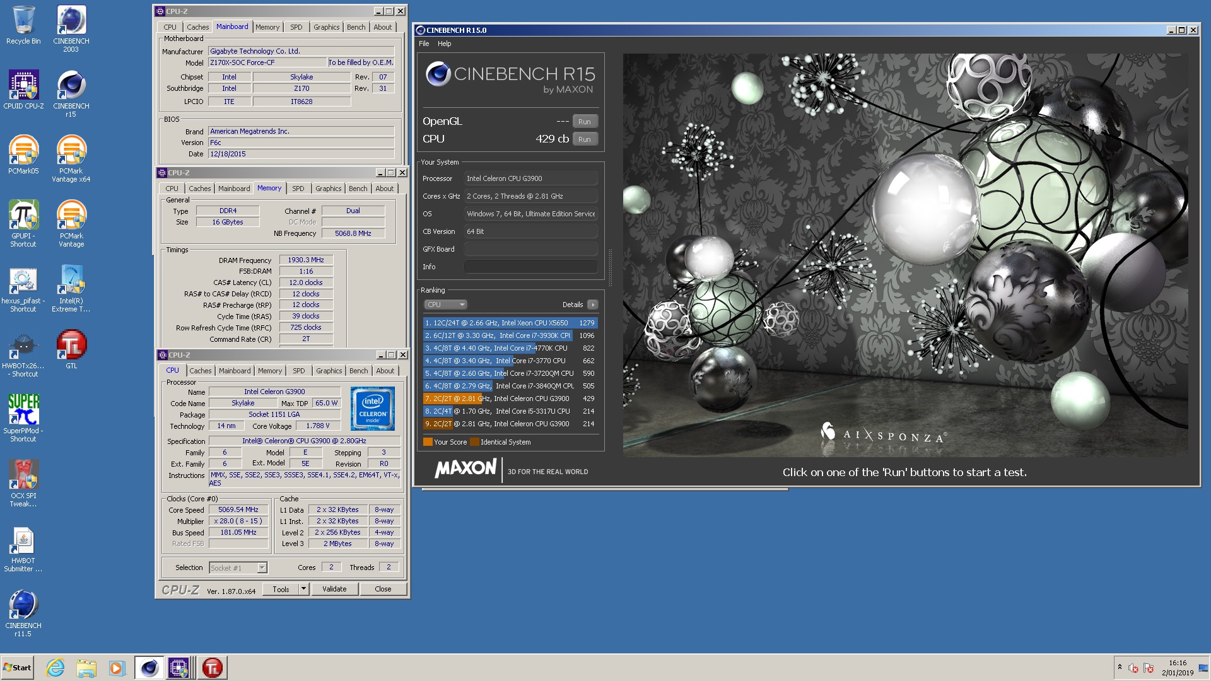Select SuperPiMod Shortcut desktop icon

(23, 418)
